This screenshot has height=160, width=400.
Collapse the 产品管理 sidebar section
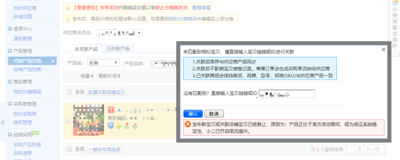(10, 51)
